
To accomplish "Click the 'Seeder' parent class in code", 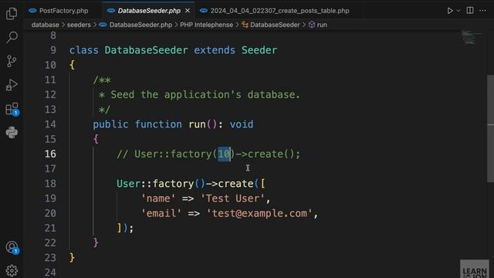I will pos(259,50).
